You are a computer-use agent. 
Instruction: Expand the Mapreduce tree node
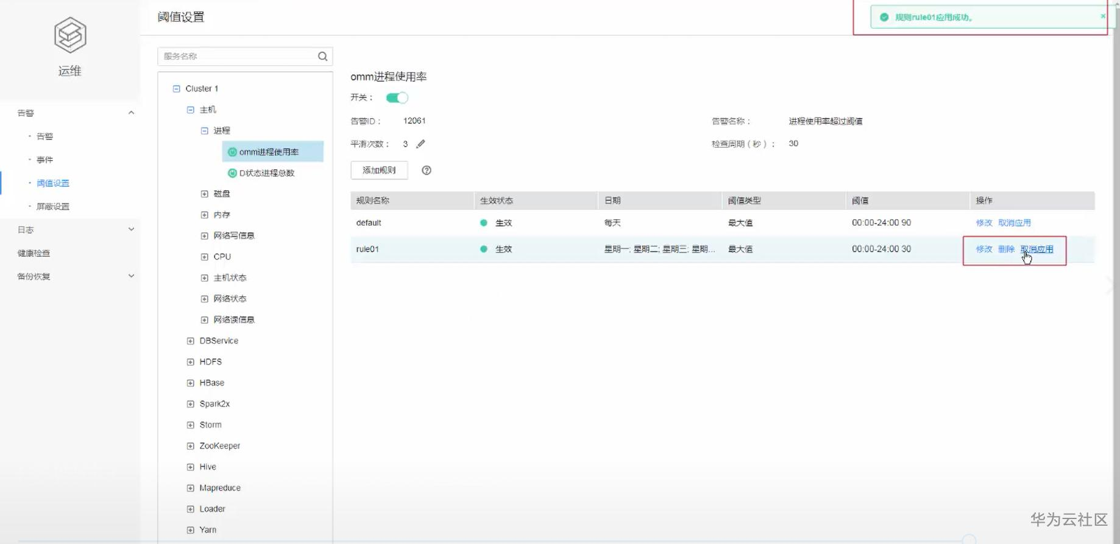[190, 488]
